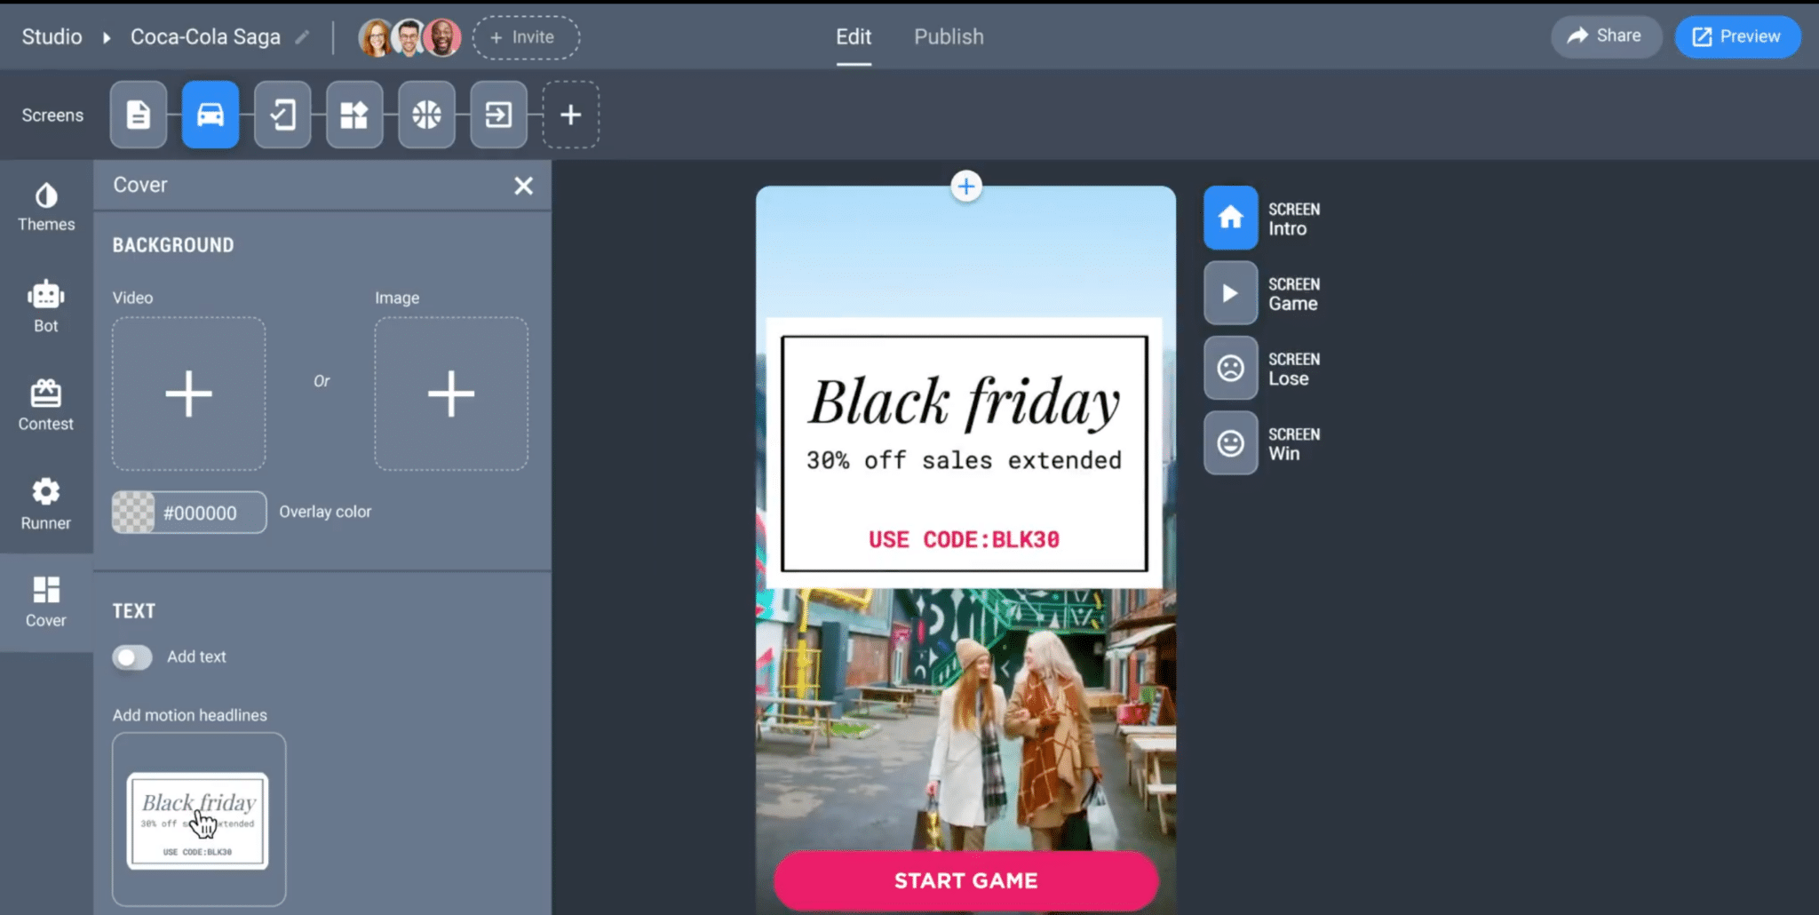Add a new screen with the dashed plus icon
The image size is (1819, 915).
570,115
